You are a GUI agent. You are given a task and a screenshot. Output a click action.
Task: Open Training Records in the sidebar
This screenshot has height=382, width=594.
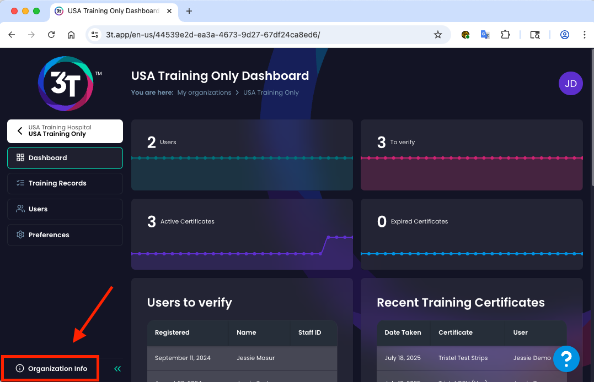(x=65, y=183)
